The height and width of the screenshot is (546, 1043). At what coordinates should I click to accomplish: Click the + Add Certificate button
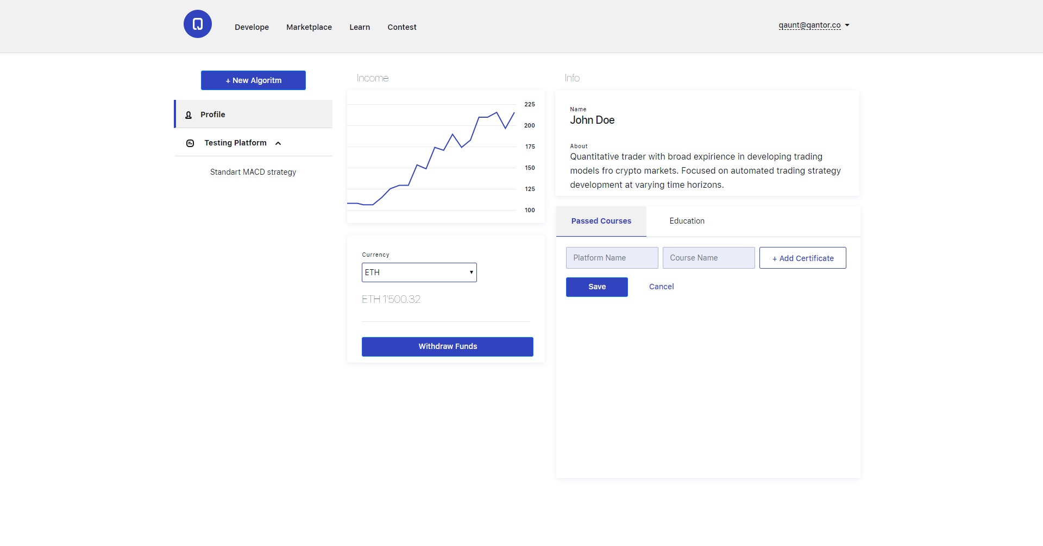point(802,258)
